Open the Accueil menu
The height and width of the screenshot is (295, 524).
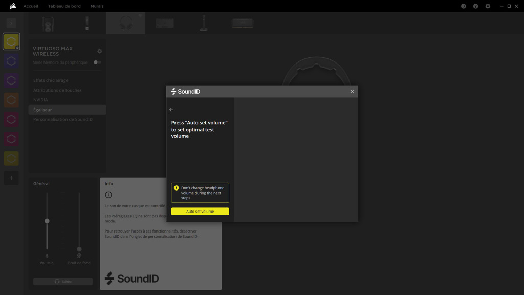pyautogui.click(x=31, y=6)
